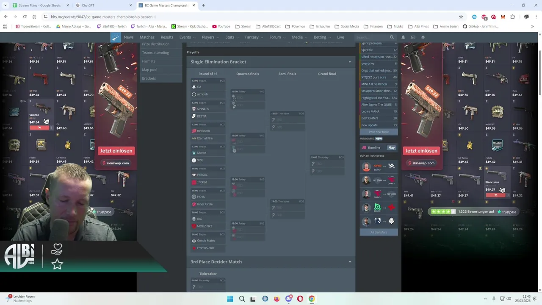The image size is (542, 305).
Task: Jump to the Teams attending sidebar link
Action: (155, 53)
